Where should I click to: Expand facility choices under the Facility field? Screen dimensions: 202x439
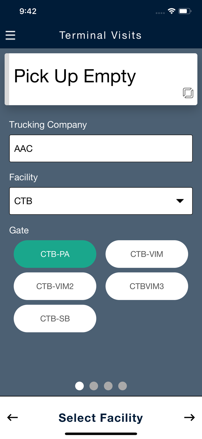pos(101,201)
